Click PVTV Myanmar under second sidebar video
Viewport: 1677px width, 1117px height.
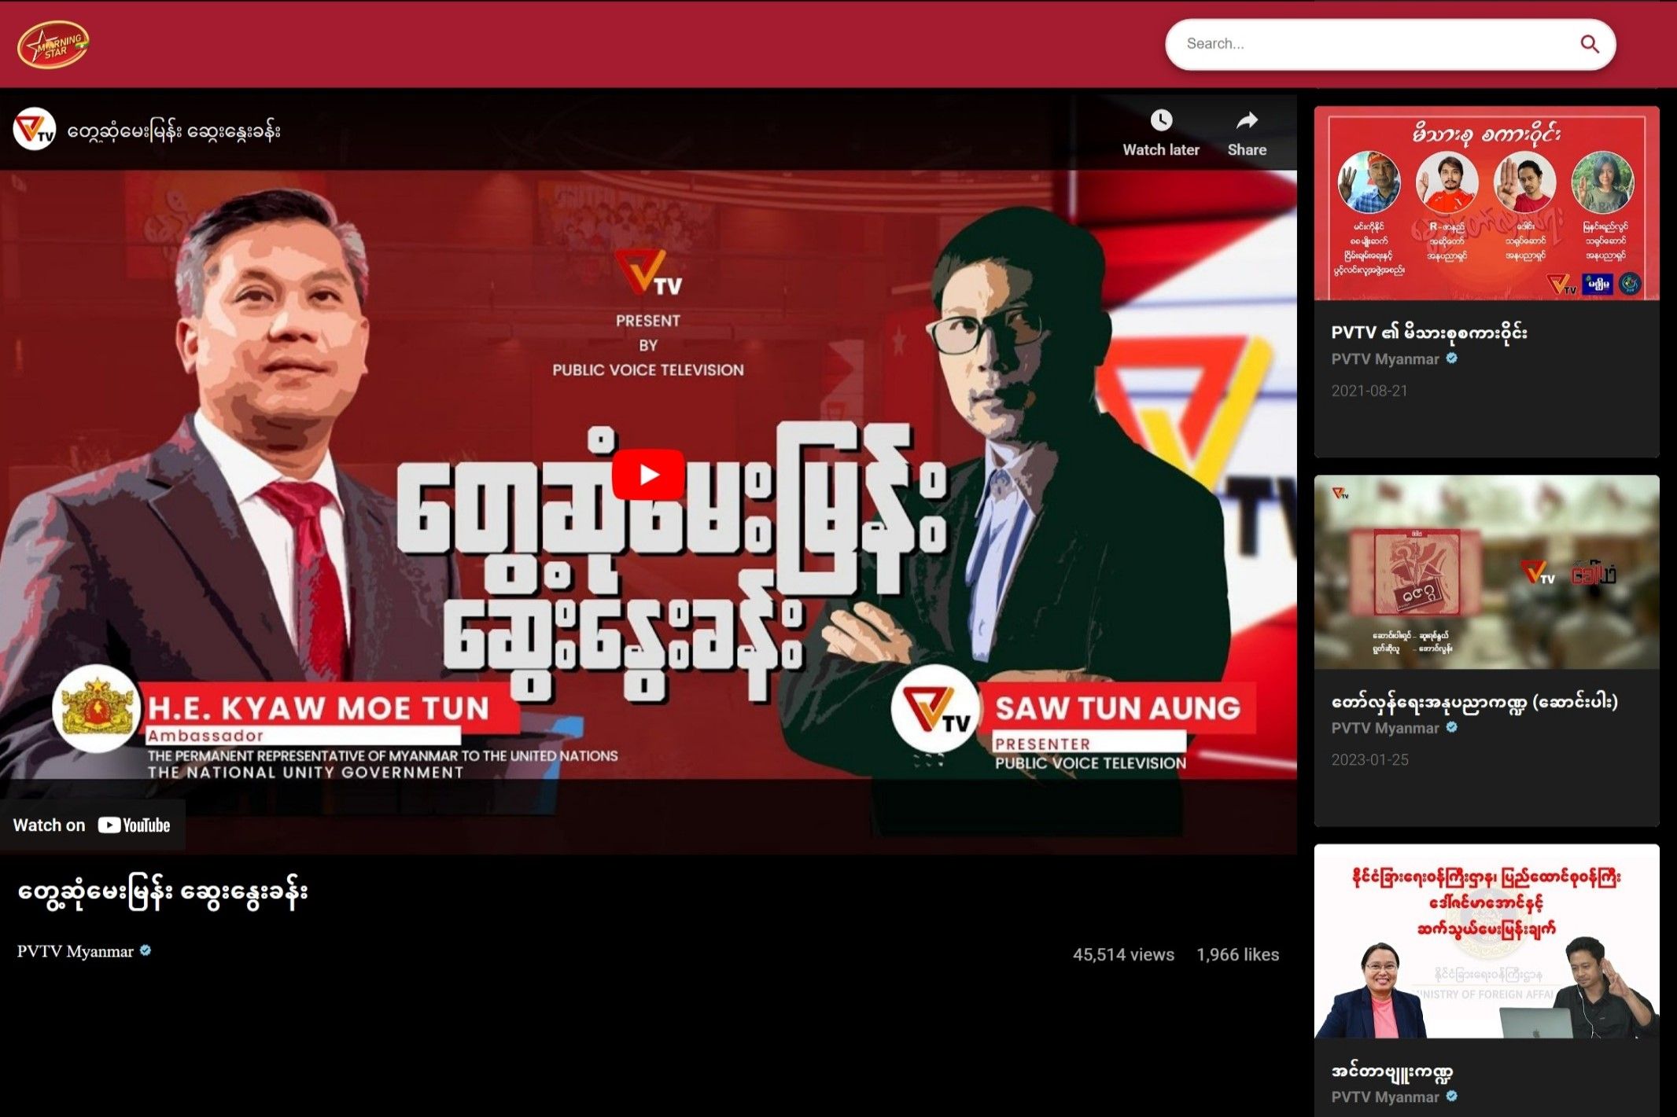[x=1384, y=728]
